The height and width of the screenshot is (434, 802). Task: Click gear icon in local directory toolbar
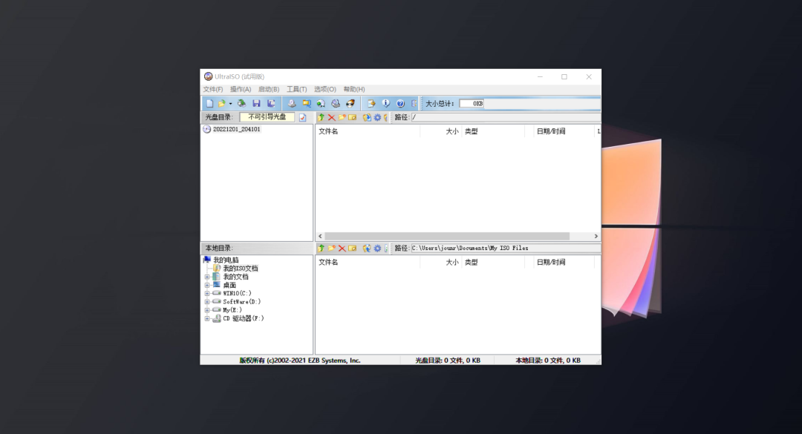[377, 248]
